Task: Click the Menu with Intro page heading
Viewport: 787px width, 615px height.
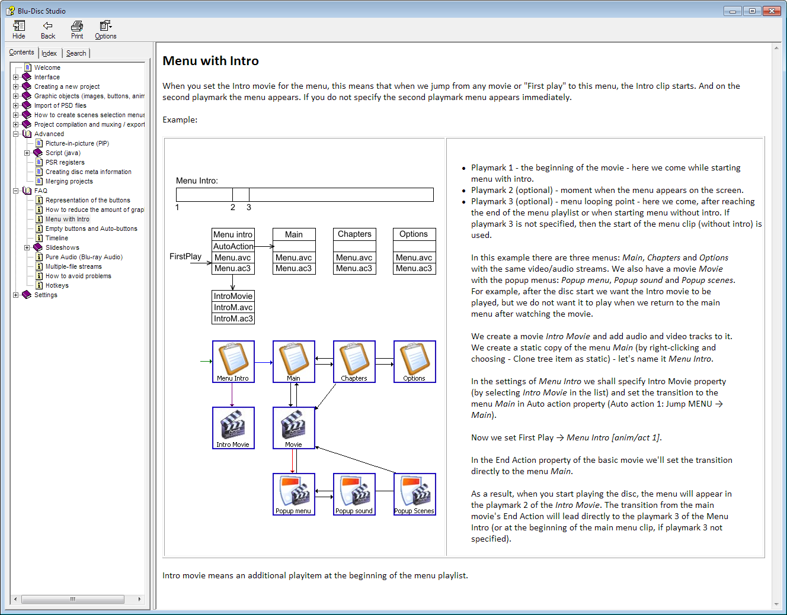Action: pyautogui.click(x=210, y=61)
